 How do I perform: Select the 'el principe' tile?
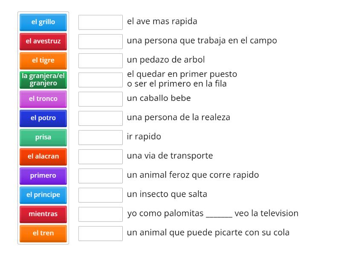pos(43,195)
